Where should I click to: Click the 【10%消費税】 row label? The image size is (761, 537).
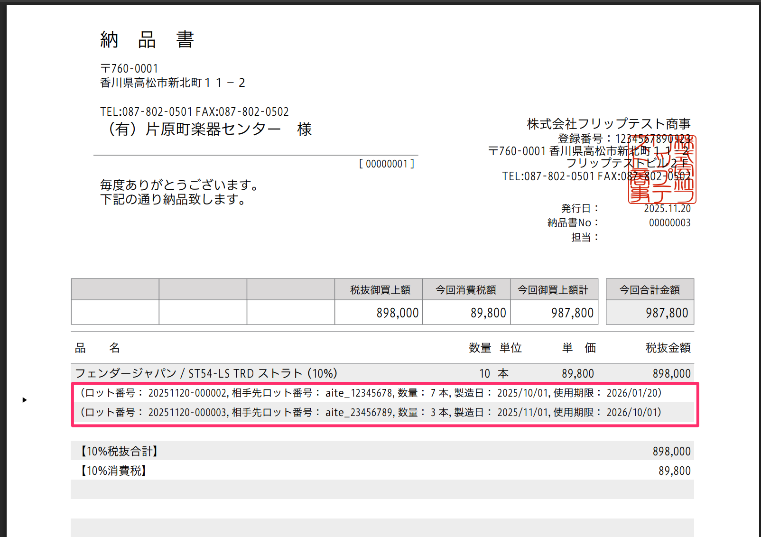click(112, 471)
